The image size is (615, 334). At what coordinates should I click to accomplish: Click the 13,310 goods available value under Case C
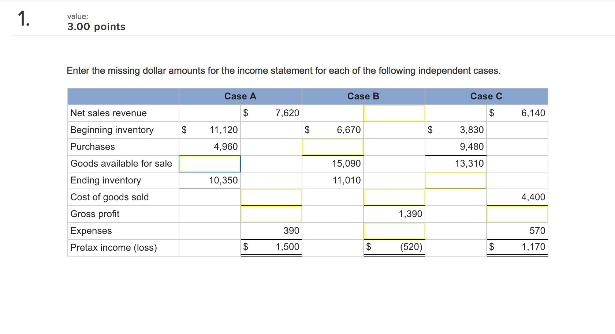(470, 163)
